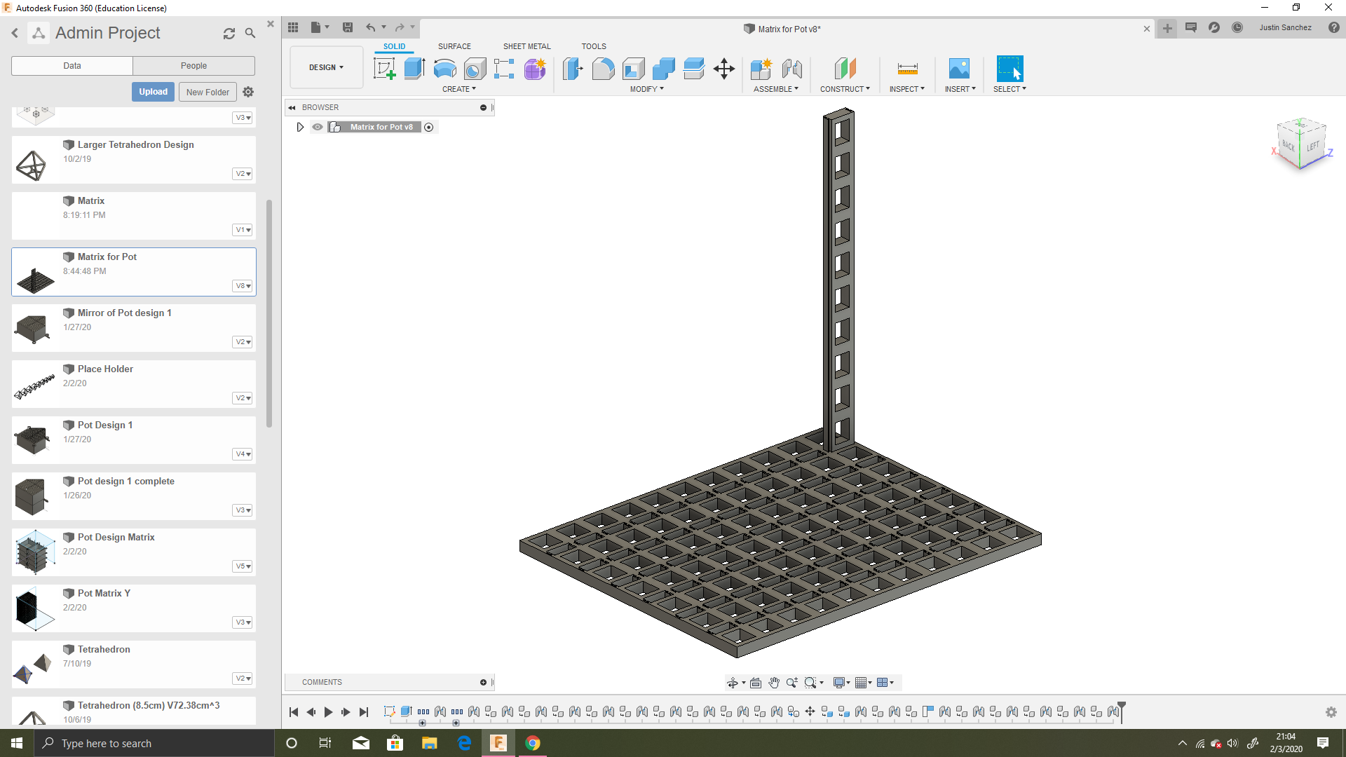
Task: Select the Offset Face tool
Action: [x=693, y=69]
